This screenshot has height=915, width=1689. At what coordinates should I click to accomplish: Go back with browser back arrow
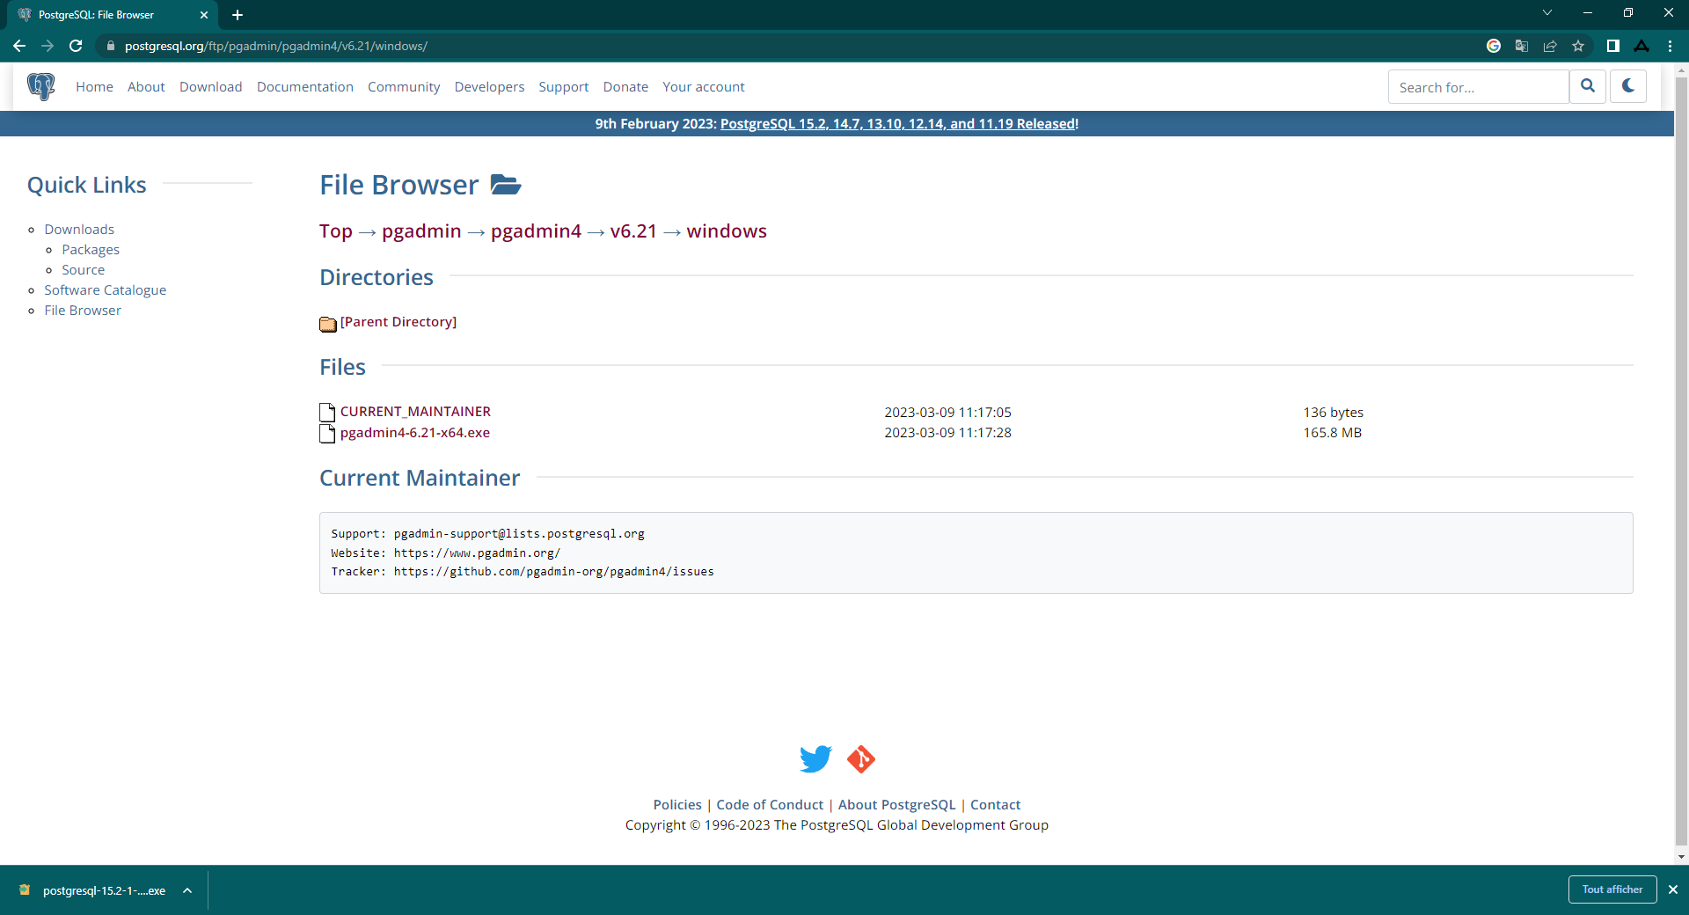[x=19, y=46]
